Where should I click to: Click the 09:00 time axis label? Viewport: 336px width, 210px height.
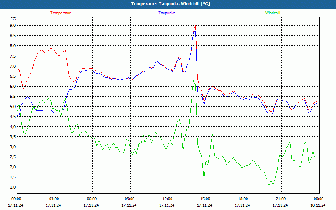[129, 199]
